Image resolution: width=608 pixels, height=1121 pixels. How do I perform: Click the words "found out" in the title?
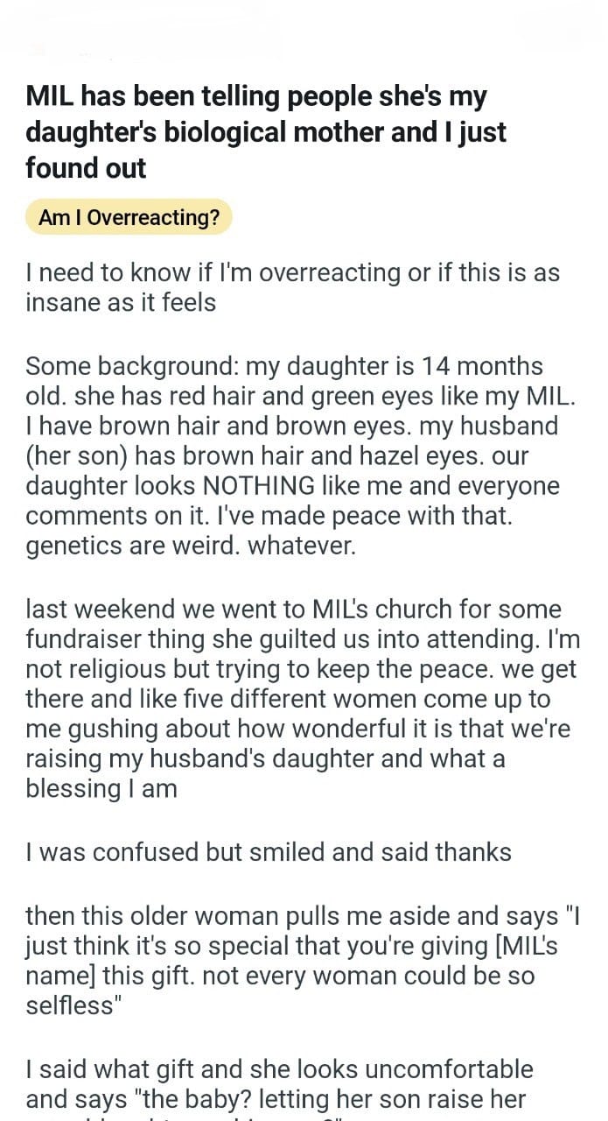pyautogui.click(x=86, y=166)
